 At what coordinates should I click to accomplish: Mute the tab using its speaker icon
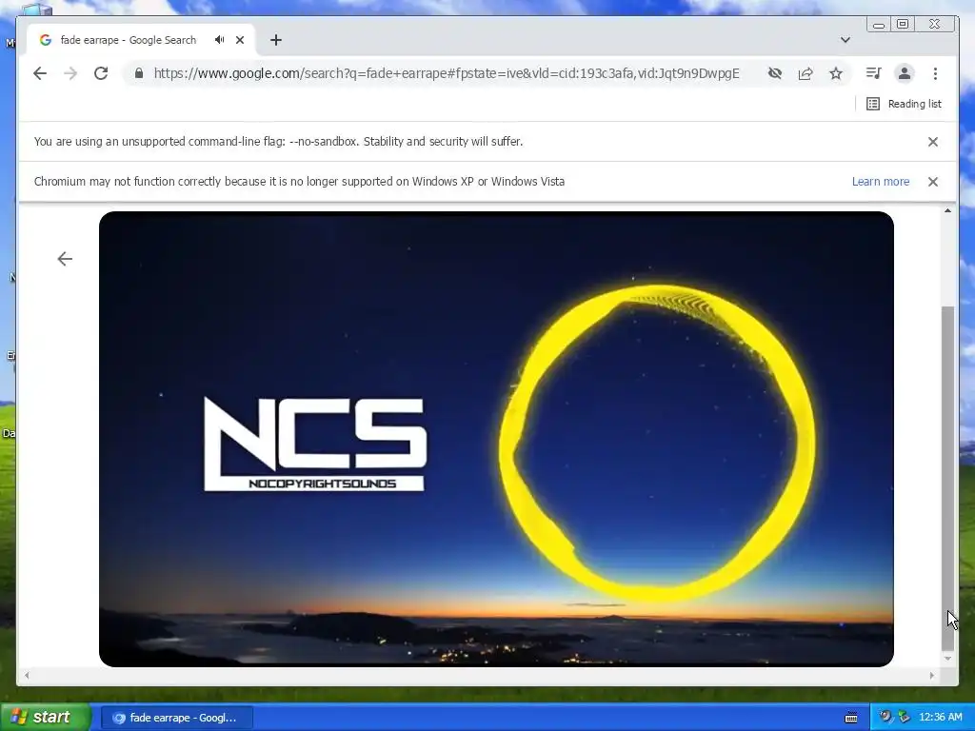(x=220, y=40)
